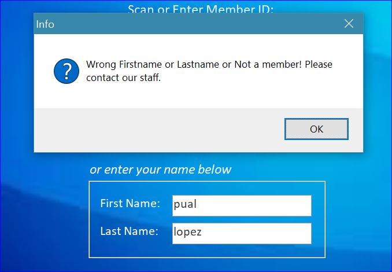Click empty space right of "lopez" in Last Name

click(256, 233)
